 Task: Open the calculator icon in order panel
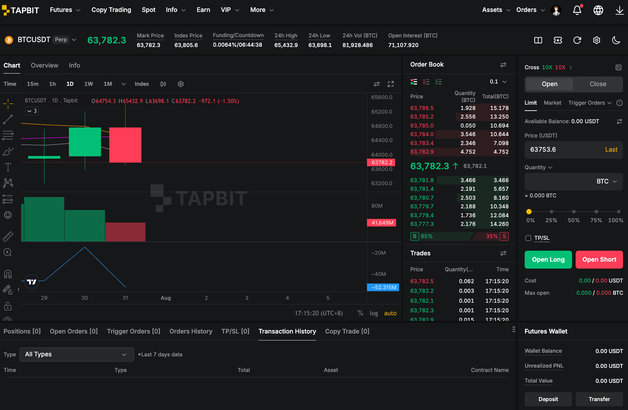click(x=618, y=68)
